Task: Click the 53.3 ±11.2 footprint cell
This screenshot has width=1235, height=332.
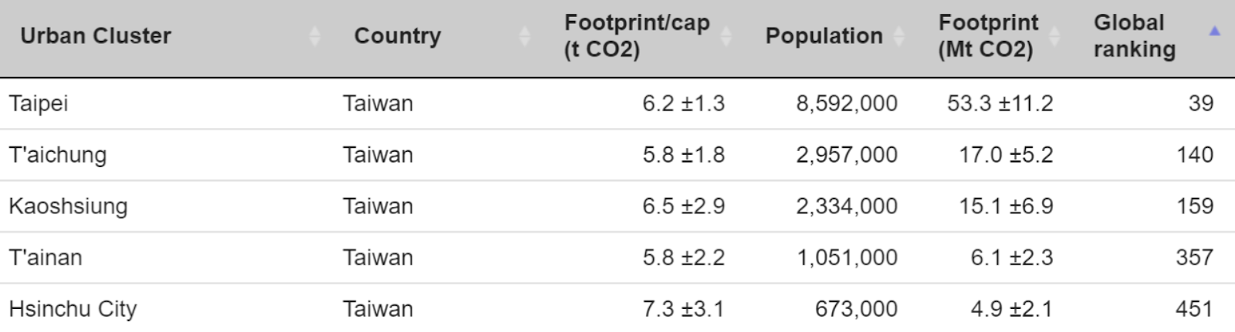Action: [1000, 103]
